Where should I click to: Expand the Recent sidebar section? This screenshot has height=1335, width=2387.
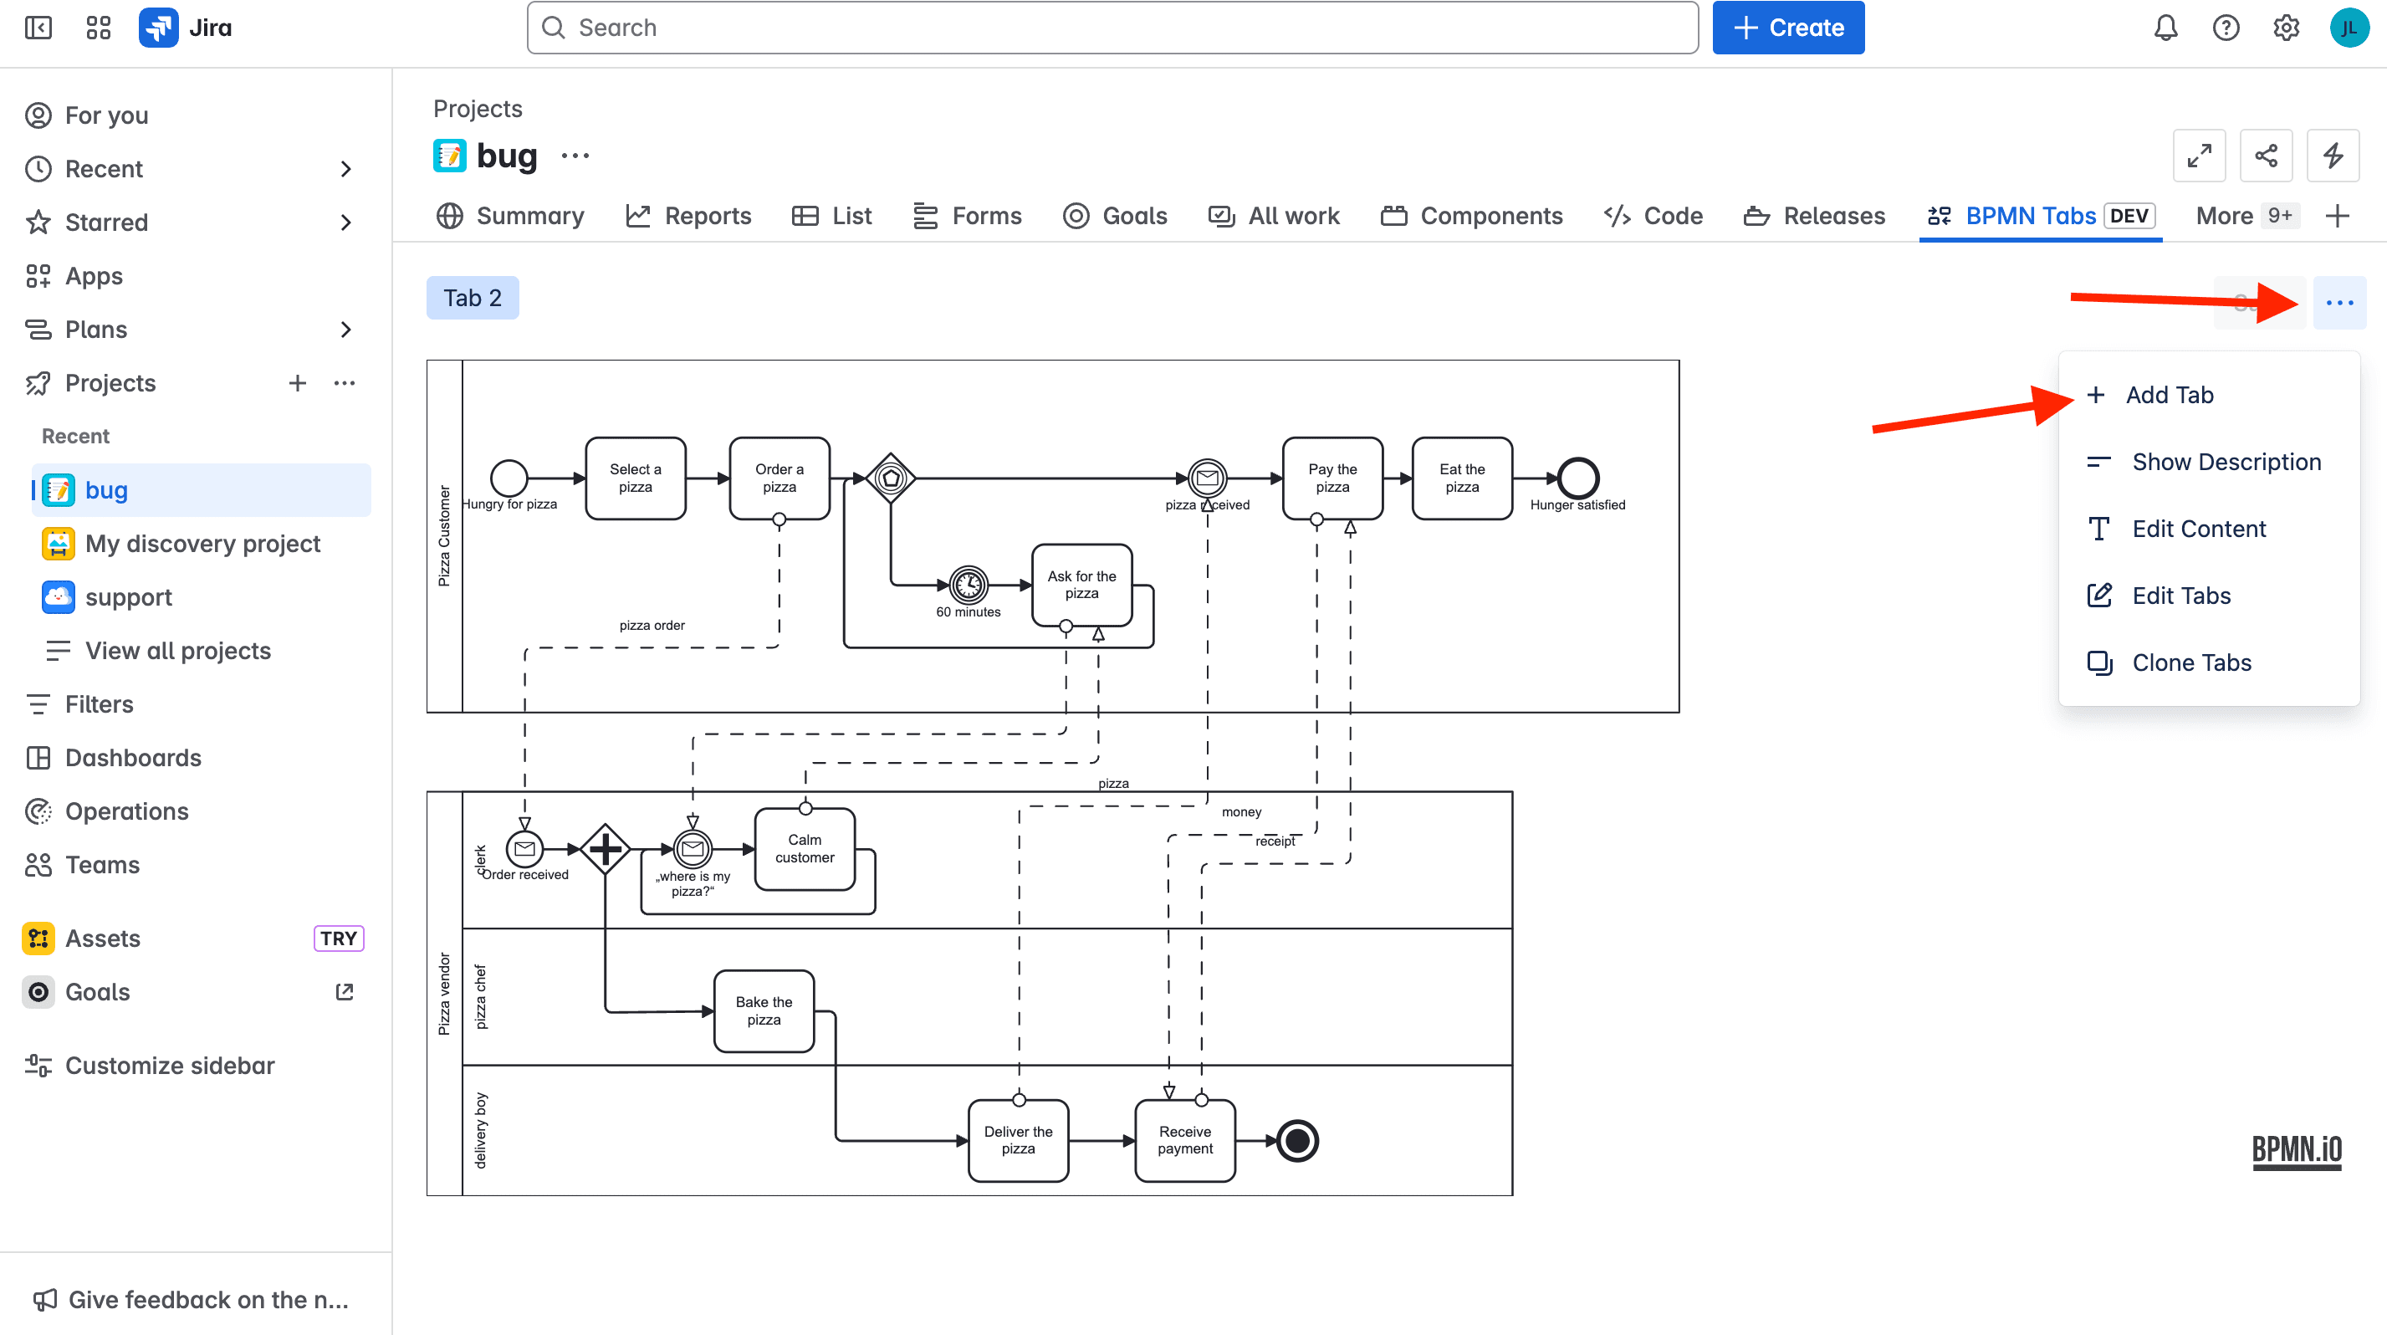pos(345,169)
